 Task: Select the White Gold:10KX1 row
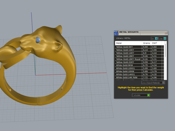[139, 68]
